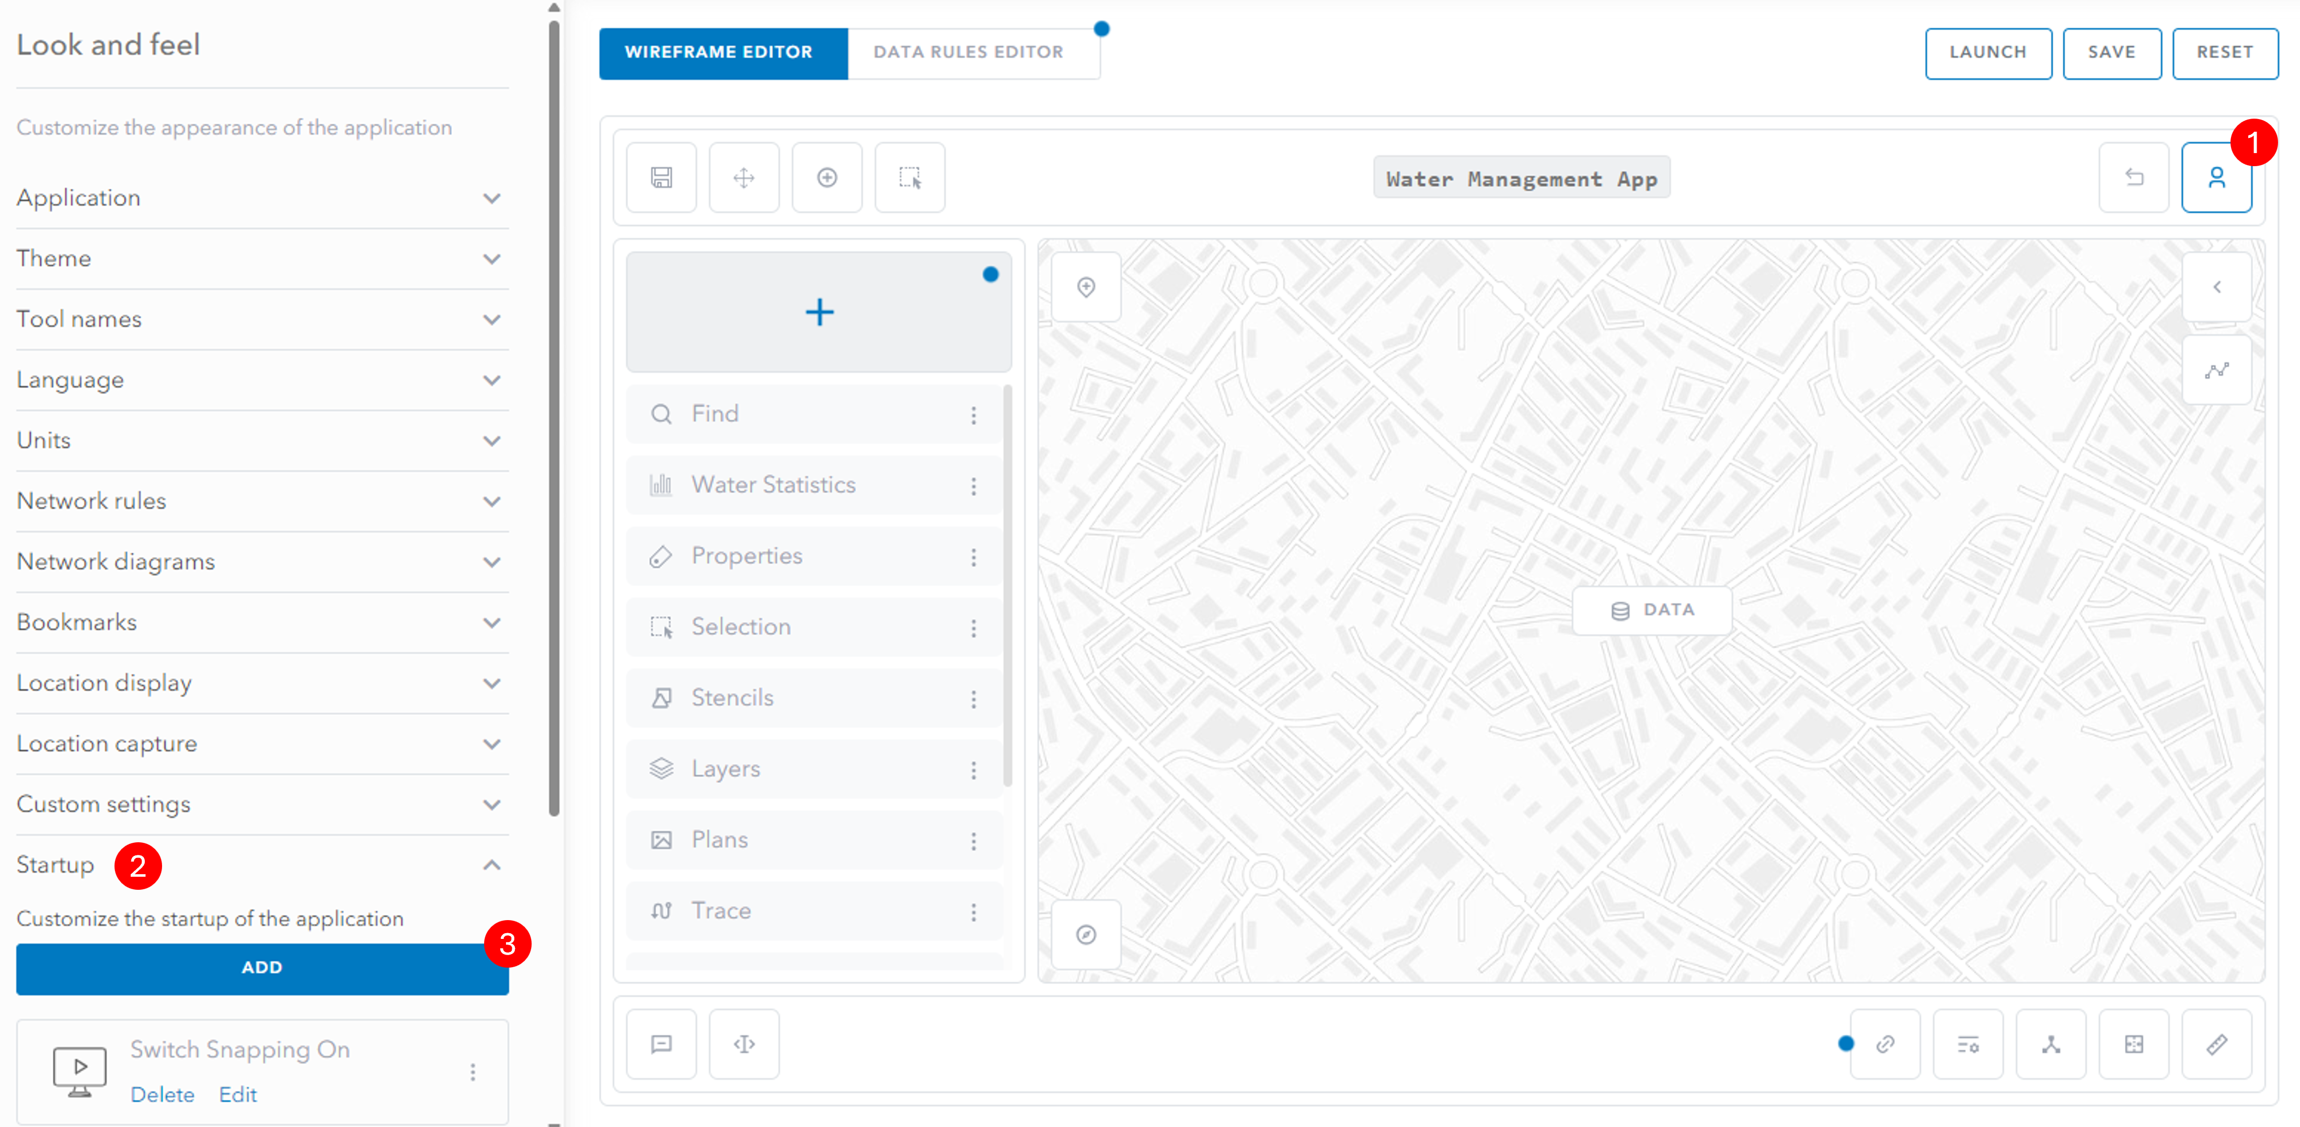Click the compass icon on the map
Screen dimensions: 2300x1127
pos(1086,934)
